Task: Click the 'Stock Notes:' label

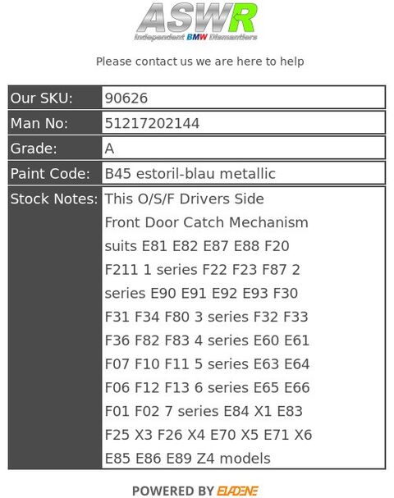Action: (54, 199)
